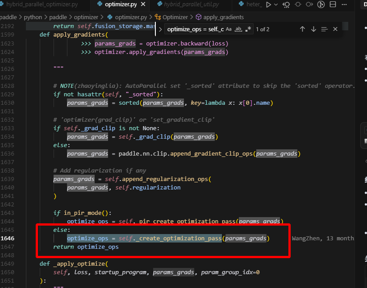
Task: Toggle Match Whole Word in find box
Action: 238,29
